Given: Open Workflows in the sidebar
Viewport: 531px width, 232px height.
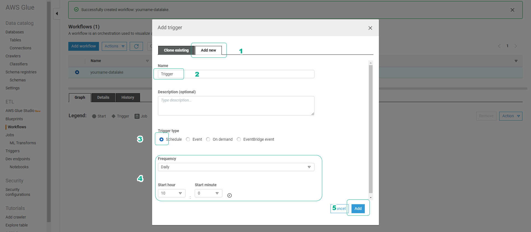Looking at the screenshot, I should click(17, 127).
